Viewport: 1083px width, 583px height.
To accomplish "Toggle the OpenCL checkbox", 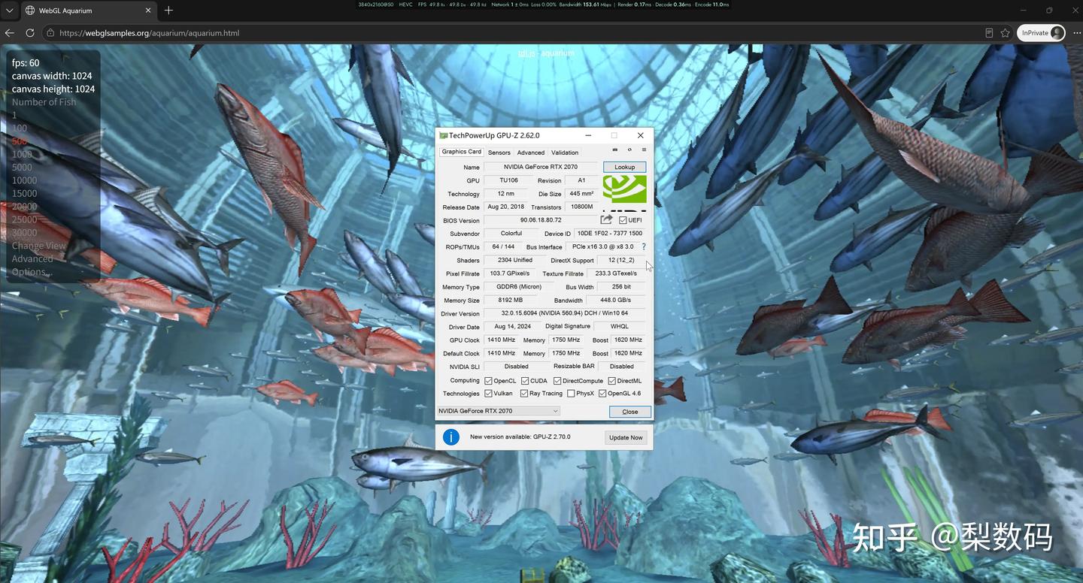I will pos(488,381).
